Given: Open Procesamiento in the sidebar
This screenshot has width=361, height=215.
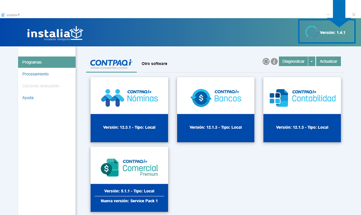Looking at the screenshot, I should point(35,74).
